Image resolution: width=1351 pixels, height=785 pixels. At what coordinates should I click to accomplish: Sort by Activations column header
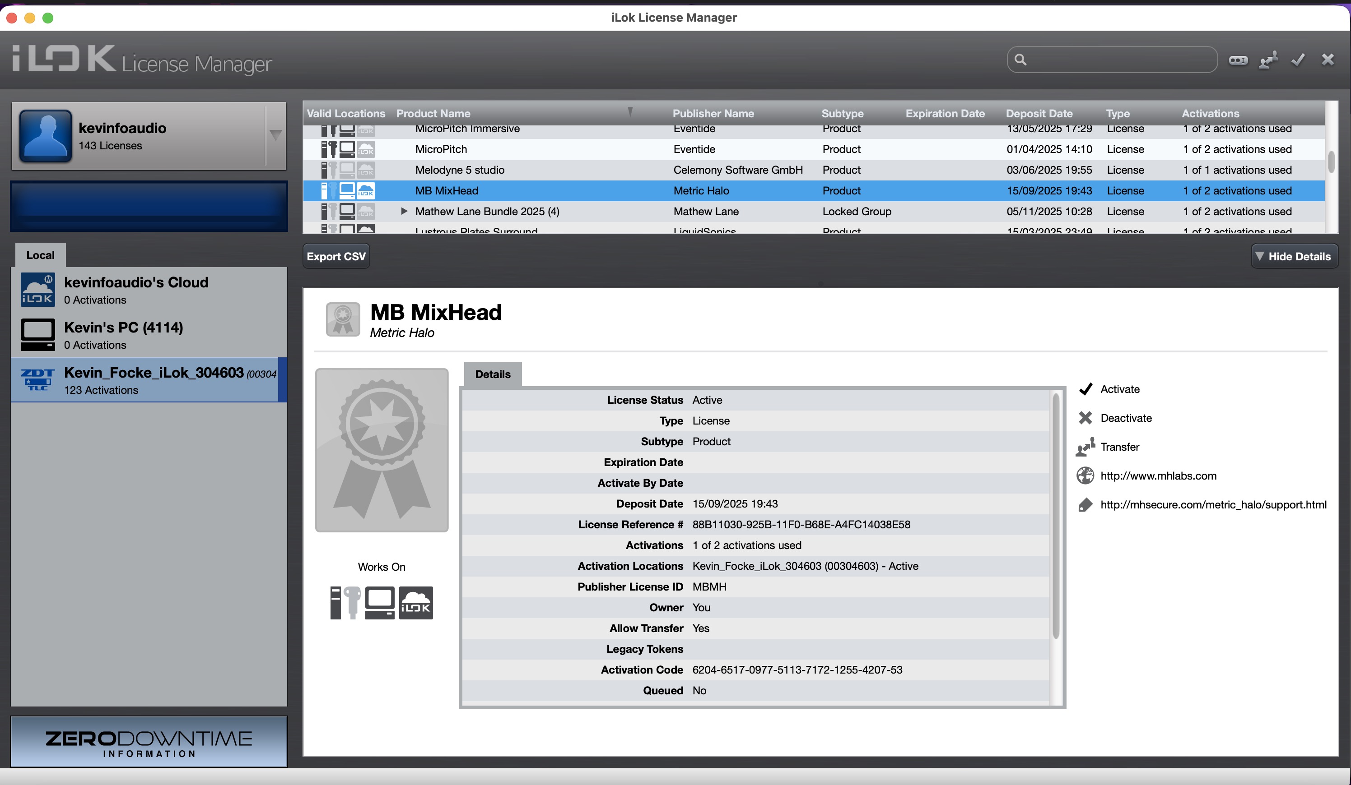1211,114
